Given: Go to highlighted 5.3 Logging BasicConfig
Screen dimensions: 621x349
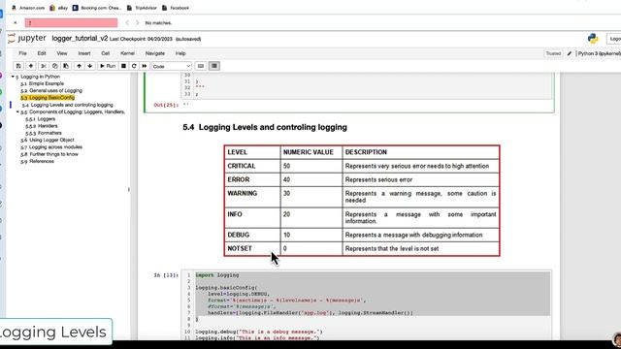Looking at the screenshot, I should pos(48,98).
